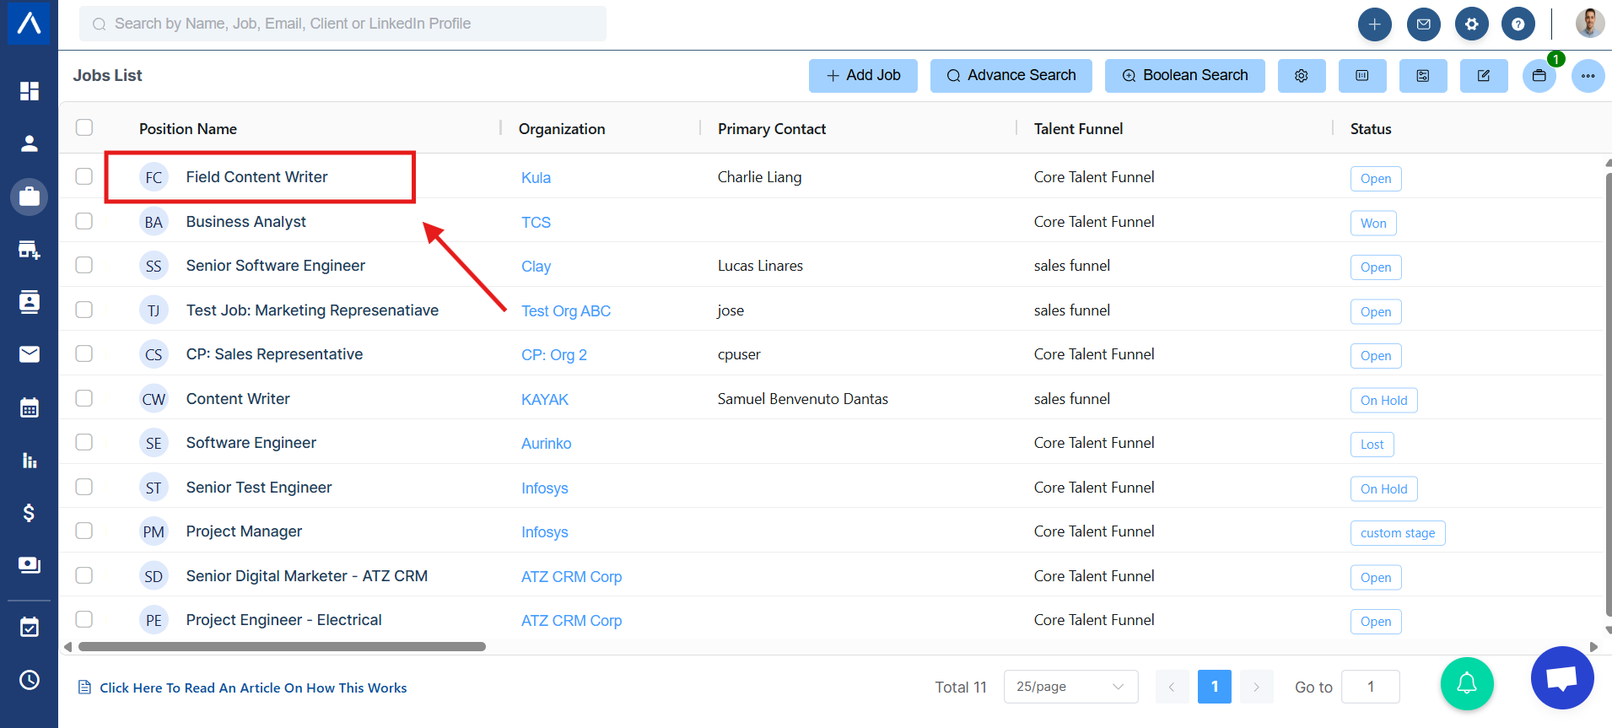Click the Add Job button
This screenshot has height=728, width=1612.
pos(863,76)
